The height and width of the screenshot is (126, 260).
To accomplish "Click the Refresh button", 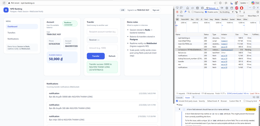I will 112,56.
